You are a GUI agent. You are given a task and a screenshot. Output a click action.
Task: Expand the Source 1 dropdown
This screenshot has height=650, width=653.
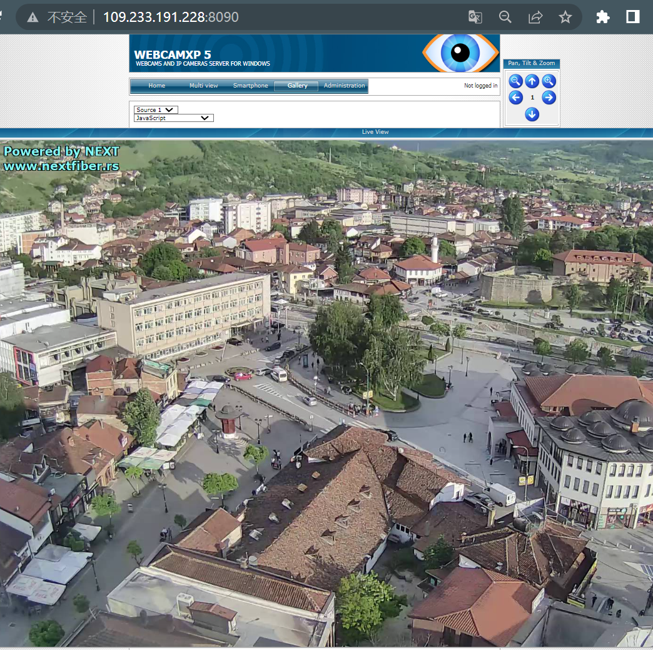(x=156, y=110)
